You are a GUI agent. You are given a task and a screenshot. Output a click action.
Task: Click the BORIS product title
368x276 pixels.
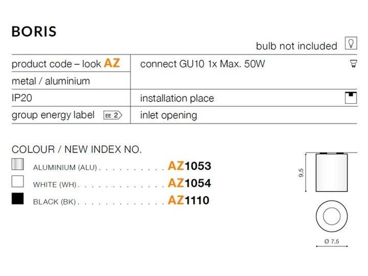point(34,32)
